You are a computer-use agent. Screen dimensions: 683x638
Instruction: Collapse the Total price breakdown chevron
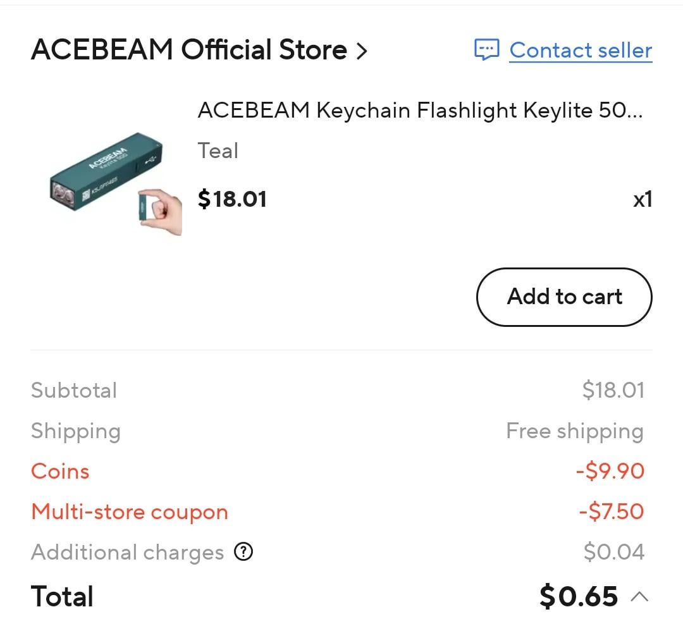pyautogui.click(x=639, y=596)
